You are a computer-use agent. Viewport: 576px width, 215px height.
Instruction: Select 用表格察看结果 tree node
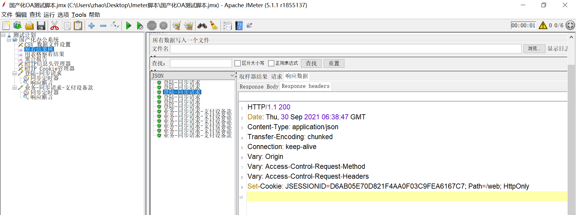tap(44, 54)
